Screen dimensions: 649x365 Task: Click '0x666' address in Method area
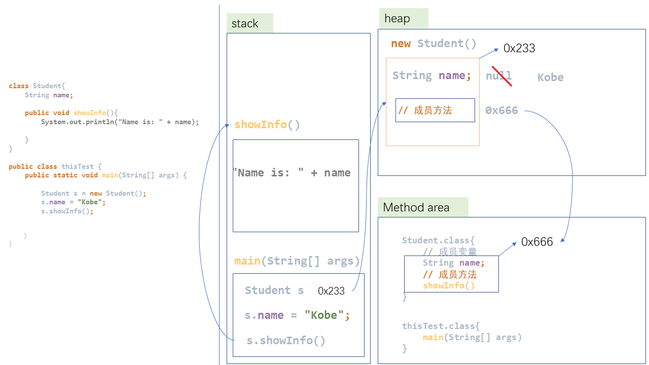coord(537,242)
